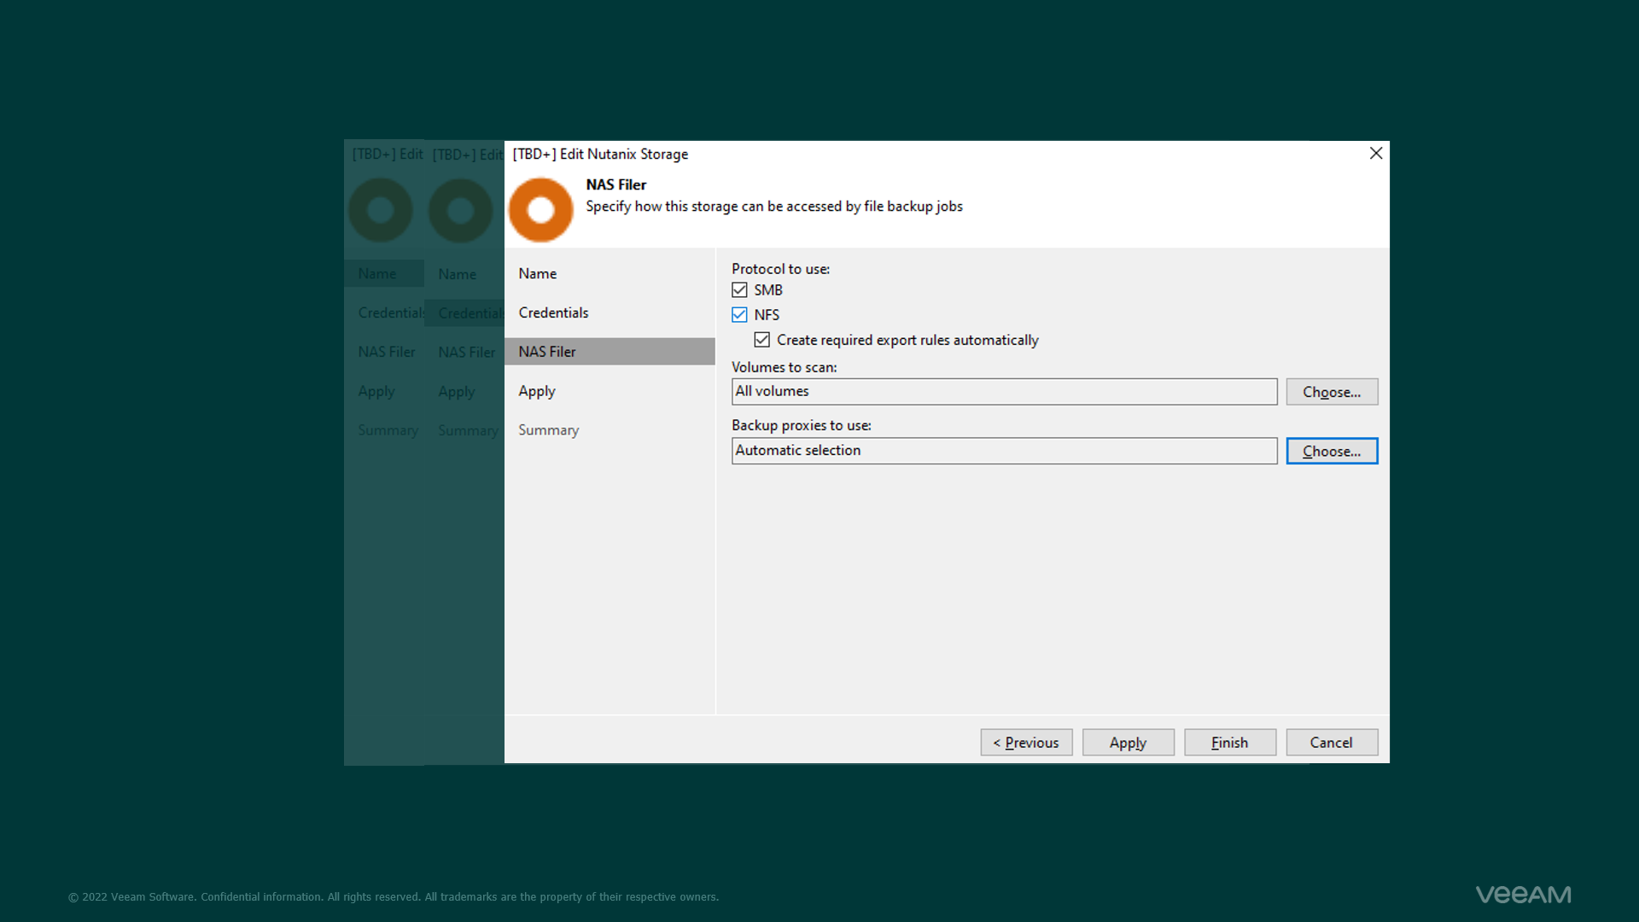Uncheck the SMB protocol checkbox
This screenshot has width=1639, height=922.
pos(739,290)
